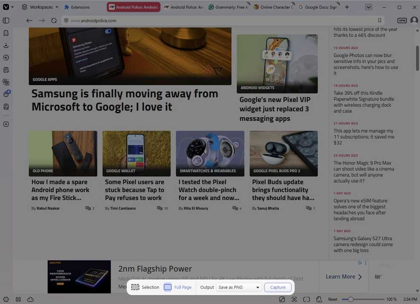420x304 pixels.
Task: Choose the Selection capture mode
Action: [145, 287]
